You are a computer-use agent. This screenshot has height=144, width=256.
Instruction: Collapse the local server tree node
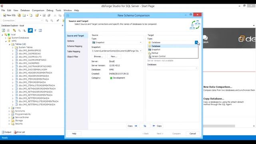pos(2,35)
